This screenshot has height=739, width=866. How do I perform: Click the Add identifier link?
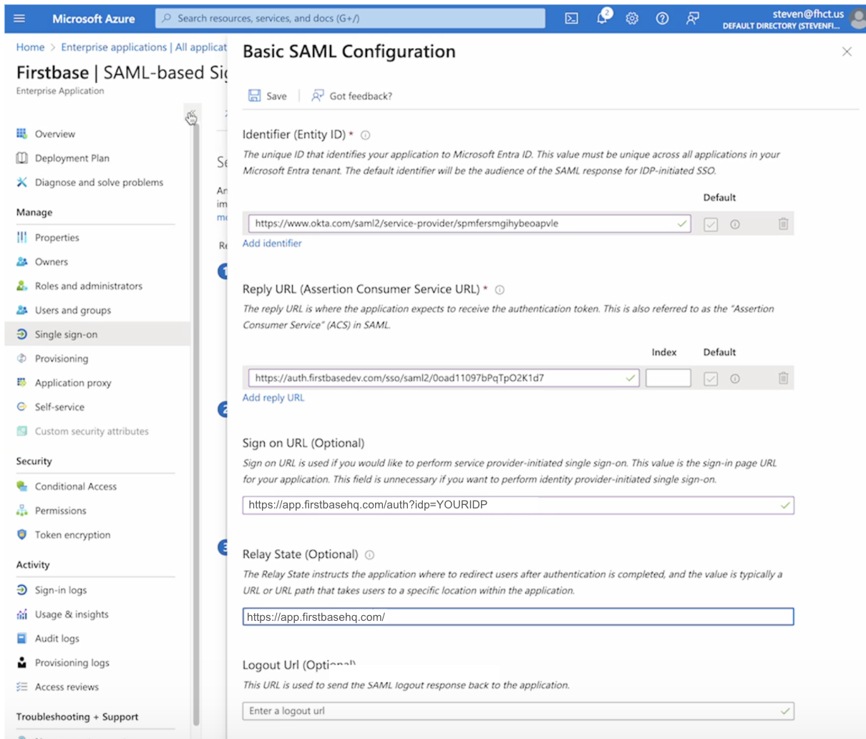pos(272,243)
